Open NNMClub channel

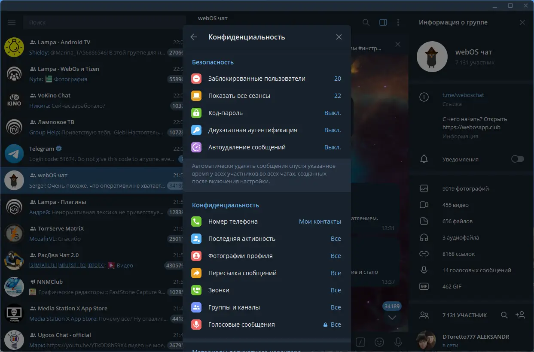point(92,287)
